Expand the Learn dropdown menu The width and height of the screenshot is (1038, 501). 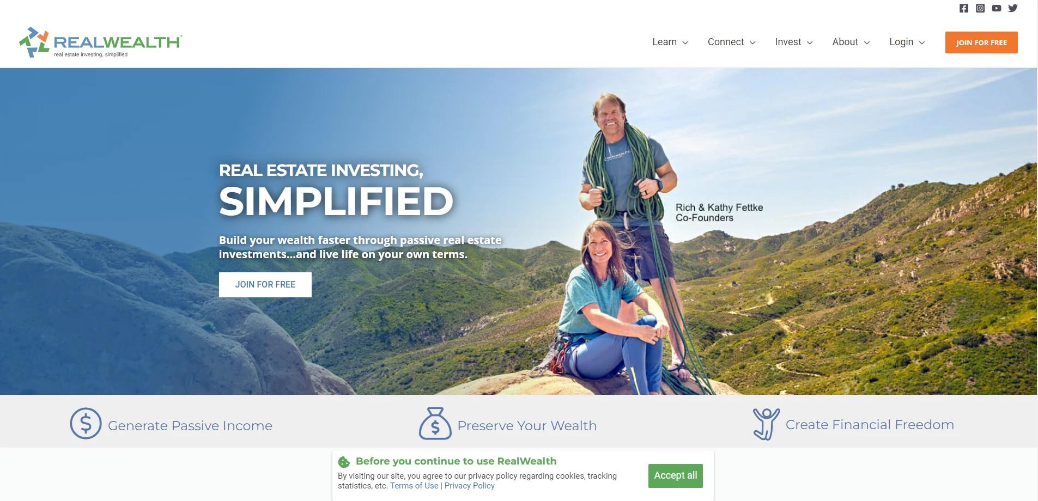click(670, 42)
